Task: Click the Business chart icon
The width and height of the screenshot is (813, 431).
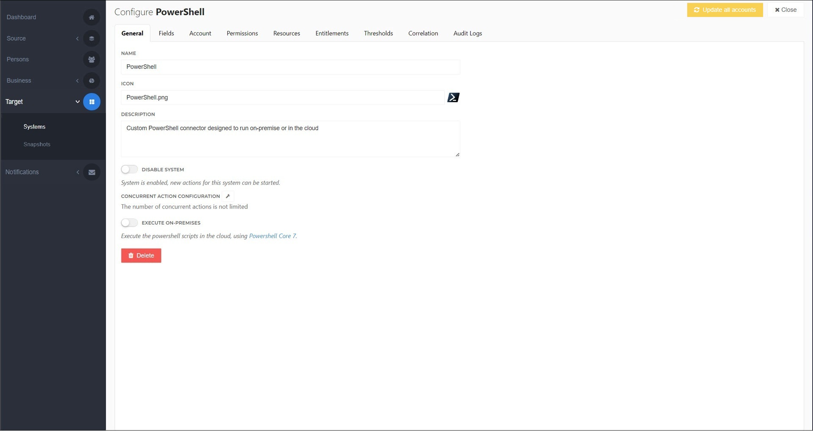Action: coord(91,81)
